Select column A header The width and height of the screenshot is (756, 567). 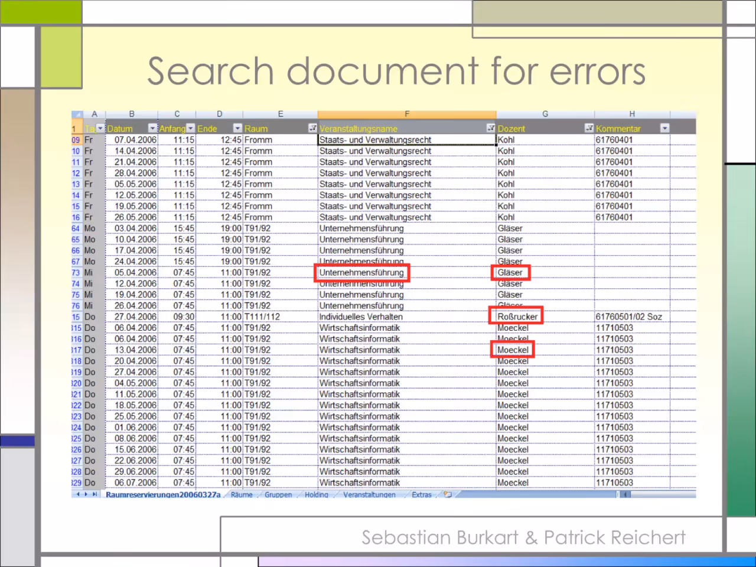(94, 115)
